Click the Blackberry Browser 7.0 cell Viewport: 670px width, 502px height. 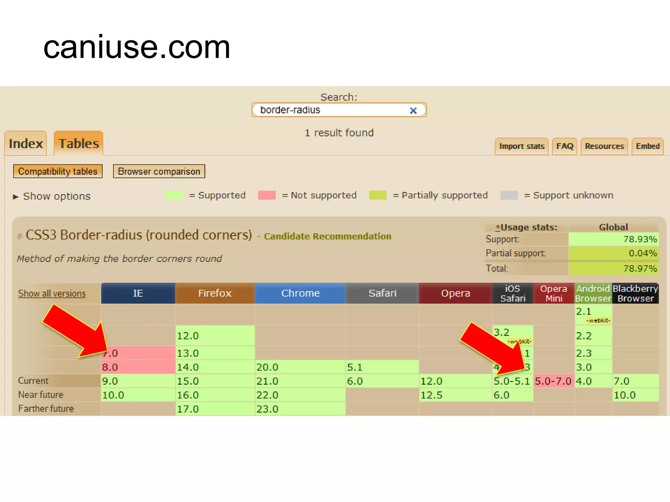coord(635,381)
